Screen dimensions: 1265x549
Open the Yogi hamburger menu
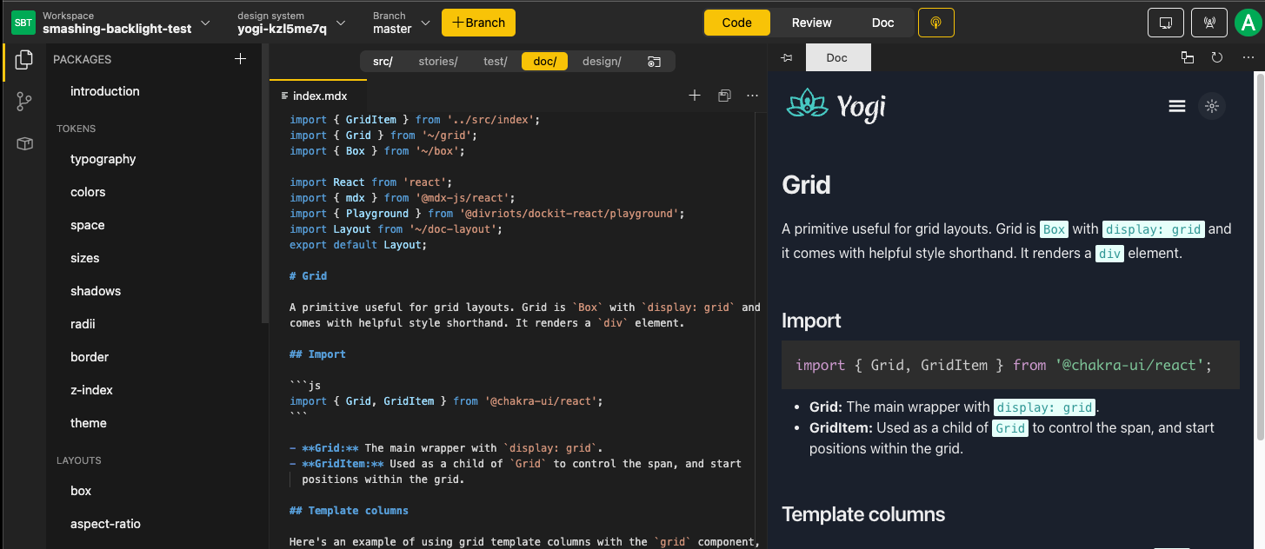point(1177,106)
